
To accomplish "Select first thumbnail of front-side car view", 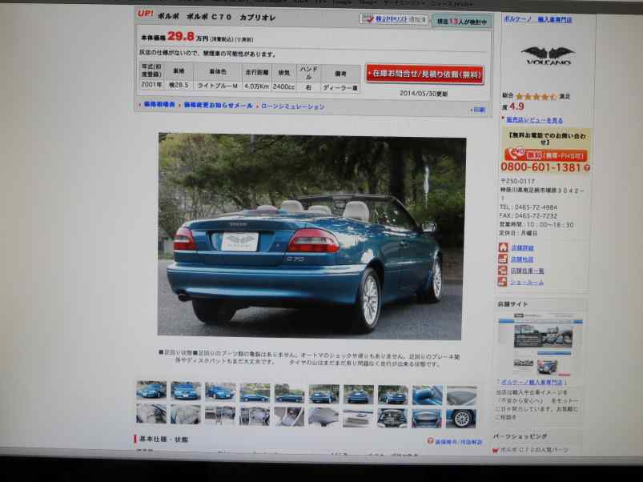I will pyautogui.click(x=151, y=390).
